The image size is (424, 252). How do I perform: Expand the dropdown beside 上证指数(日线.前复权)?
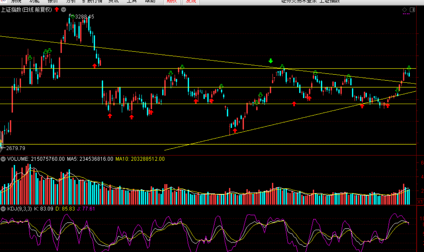[64, 9]
